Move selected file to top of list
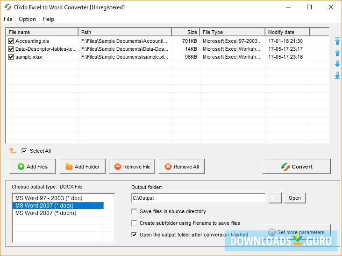342x256 pixels. coord(337,41)
